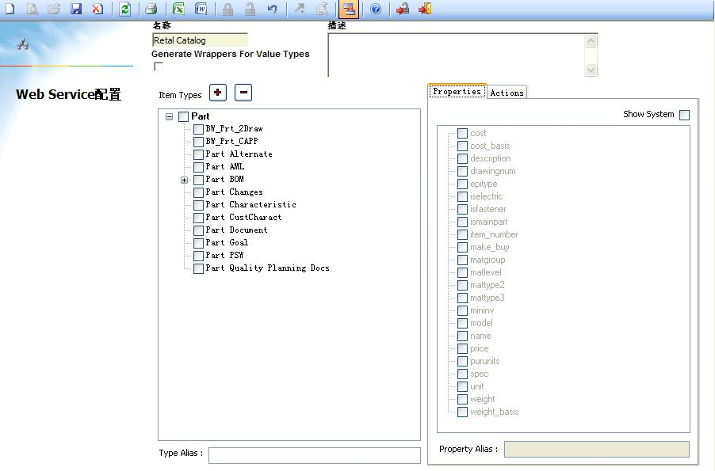The width and height of the screenshot is (715, 471).
Task: Click the description box scroll up arrow
Action: coord(591,41)
